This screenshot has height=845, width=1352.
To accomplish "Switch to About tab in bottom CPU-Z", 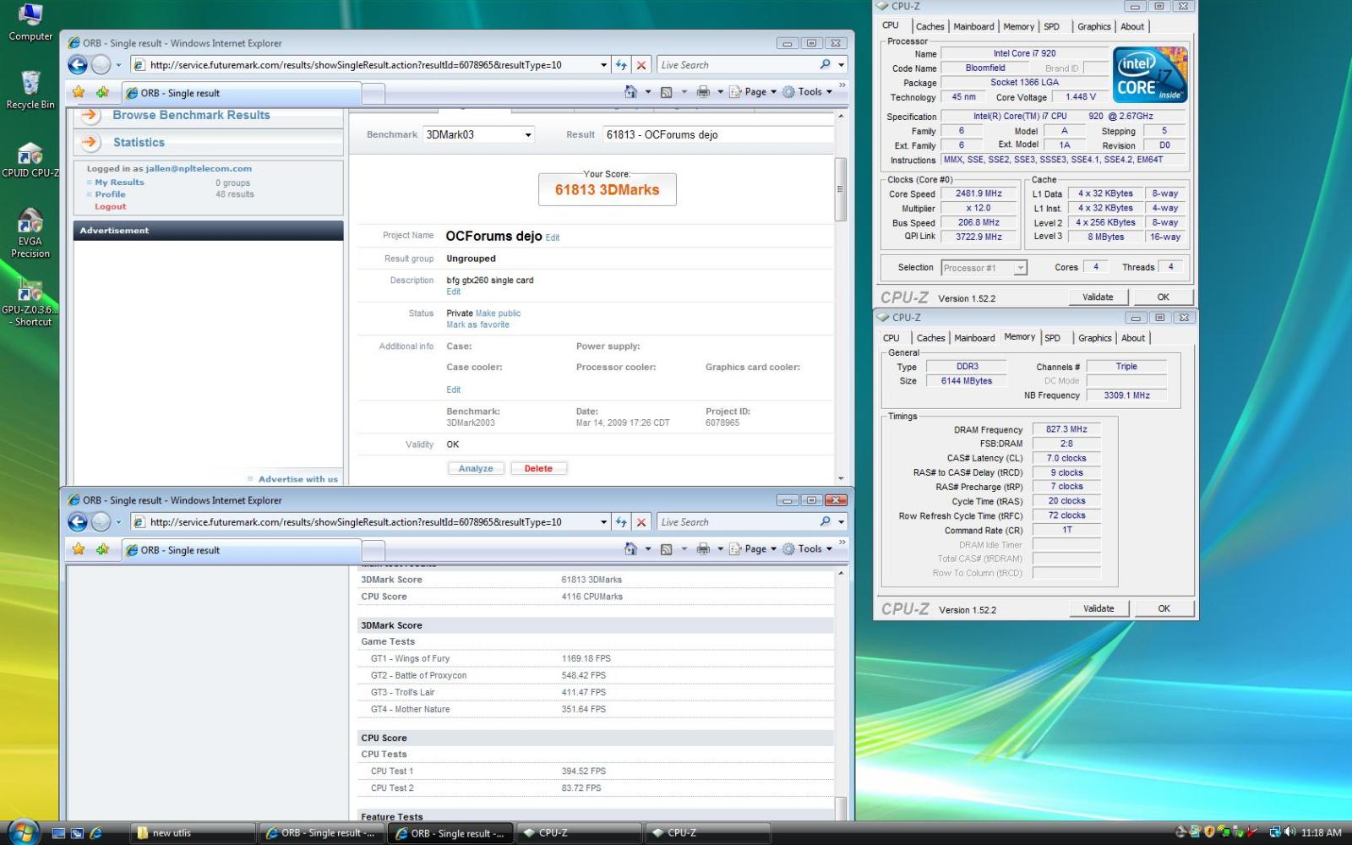I will [1133, 338].
